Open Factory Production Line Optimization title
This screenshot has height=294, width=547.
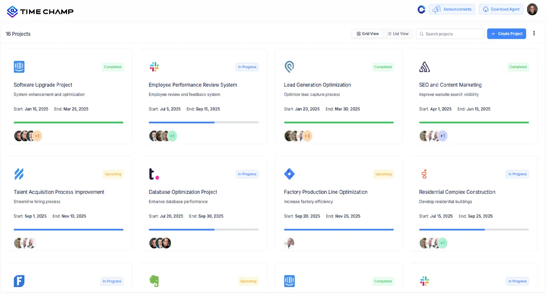[326, 192]
